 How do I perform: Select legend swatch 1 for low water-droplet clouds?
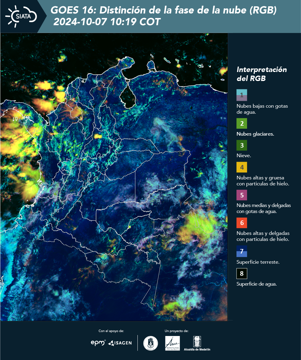click(x=242, y=95)
